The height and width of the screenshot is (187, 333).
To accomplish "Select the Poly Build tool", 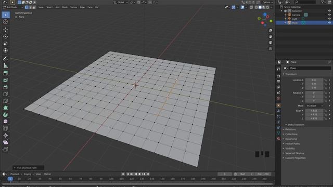I will pyautogui.click(x=6, y=108).
